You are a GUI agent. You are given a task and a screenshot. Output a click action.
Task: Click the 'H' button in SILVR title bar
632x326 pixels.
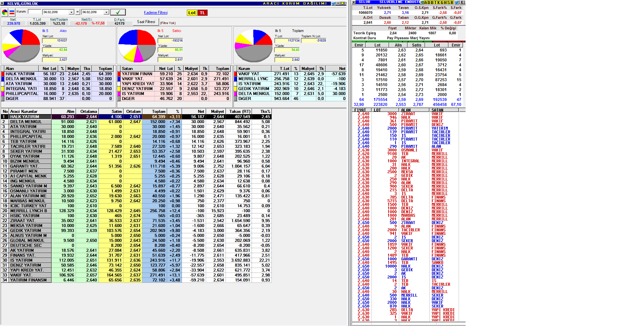click(x=445, y=2)
